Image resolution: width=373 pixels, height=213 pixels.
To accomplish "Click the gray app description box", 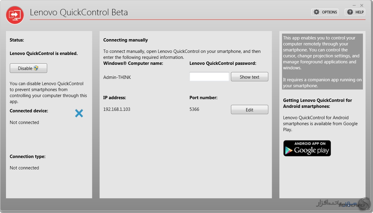I will point(322,62).
